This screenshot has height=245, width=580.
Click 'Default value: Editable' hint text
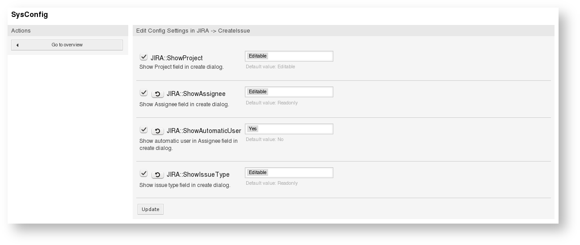click(x=270, y=66)
